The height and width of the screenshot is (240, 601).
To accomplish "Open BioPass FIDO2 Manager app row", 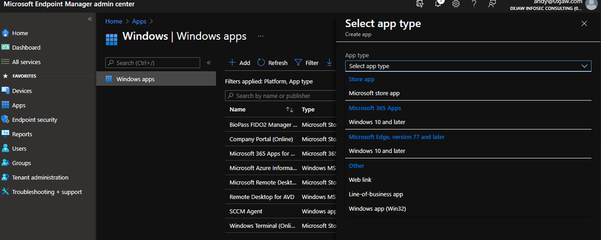I will coord(281,124).
